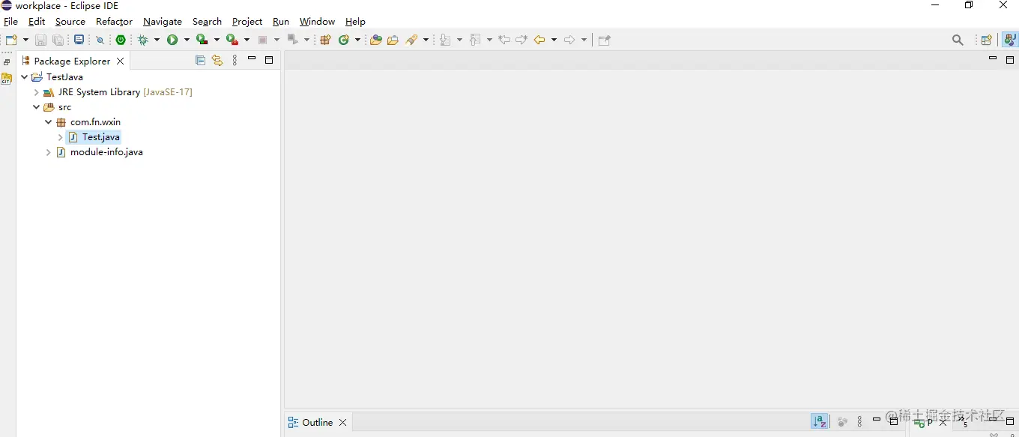The image size is (1019, 437).
Task: Open the File menu
Action: (x=10, y=22)
